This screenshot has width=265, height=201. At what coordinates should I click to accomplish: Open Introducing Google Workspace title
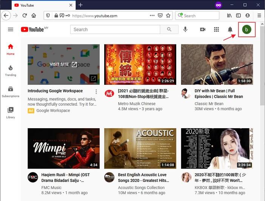point(55,91)
